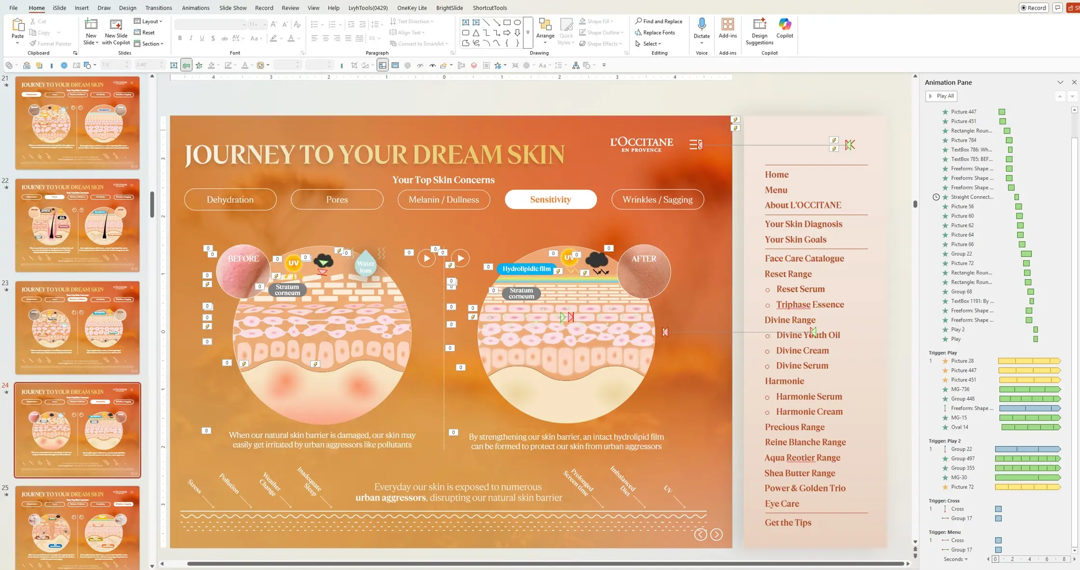Open the Select dropdown in Editing
Screen dimensions: 1080x570
click(648, 43)
